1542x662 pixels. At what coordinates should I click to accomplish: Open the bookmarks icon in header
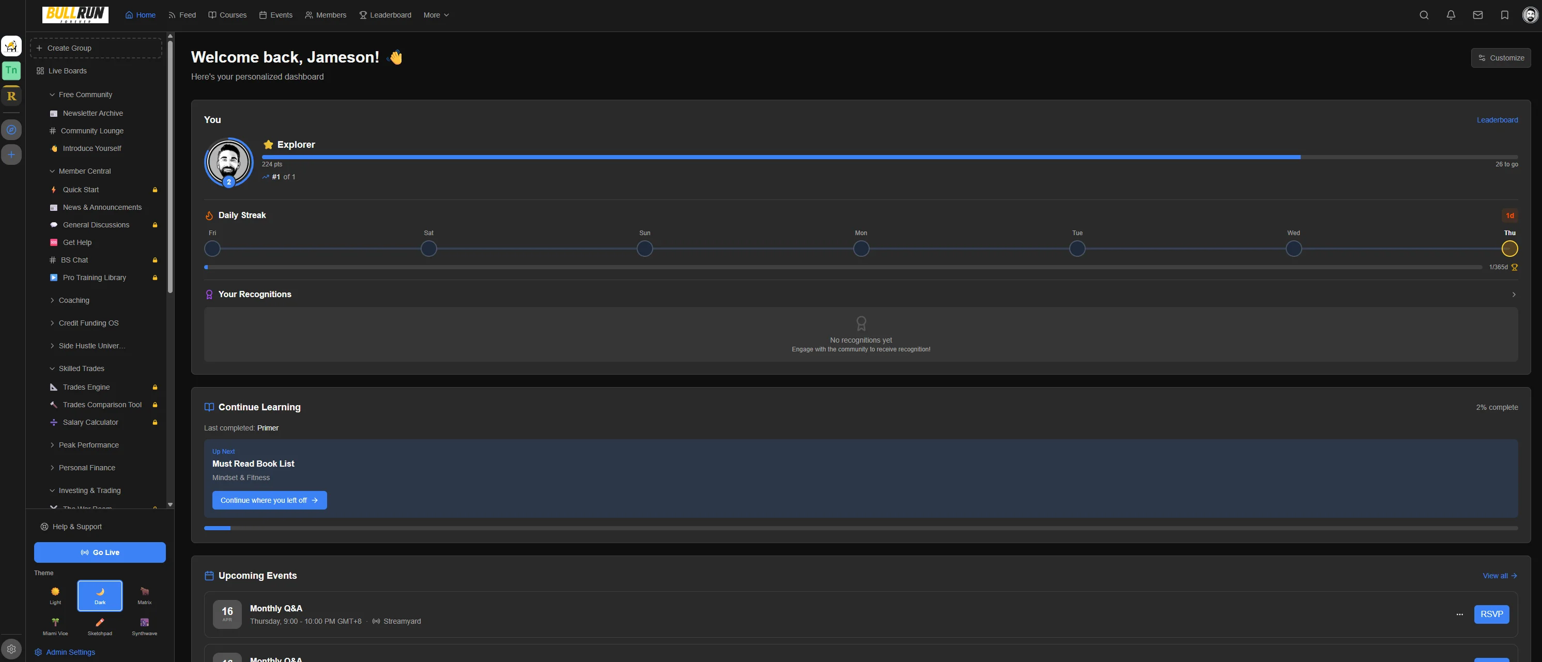[x=1505, y=15]
